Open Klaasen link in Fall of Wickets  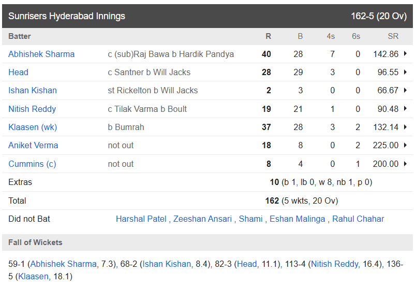click(x=33, y=277)
